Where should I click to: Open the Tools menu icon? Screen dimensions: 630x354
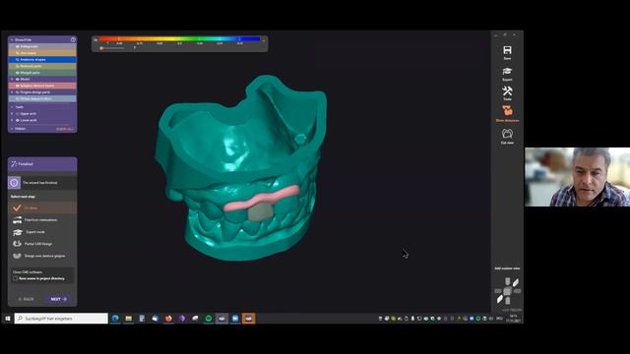pos(507,91)
